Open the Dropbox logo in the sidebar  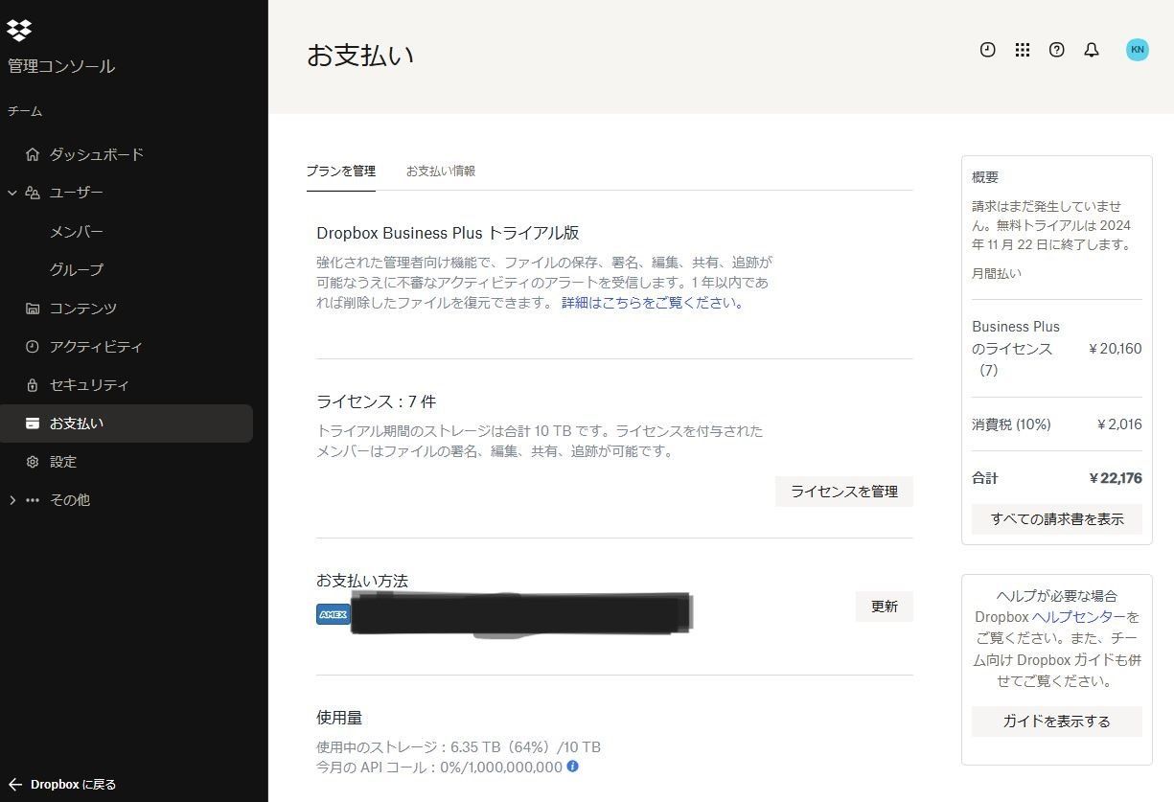coord(19,31)
